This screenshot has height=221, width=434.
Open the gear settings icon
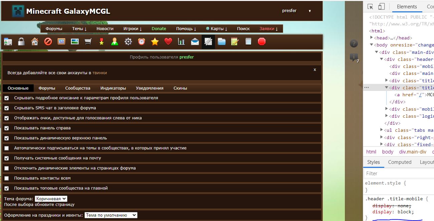coord(128,42)
